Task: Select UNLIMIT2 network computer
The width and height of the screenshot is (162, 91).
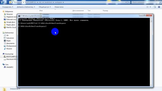Action: (x=9, y=67)
